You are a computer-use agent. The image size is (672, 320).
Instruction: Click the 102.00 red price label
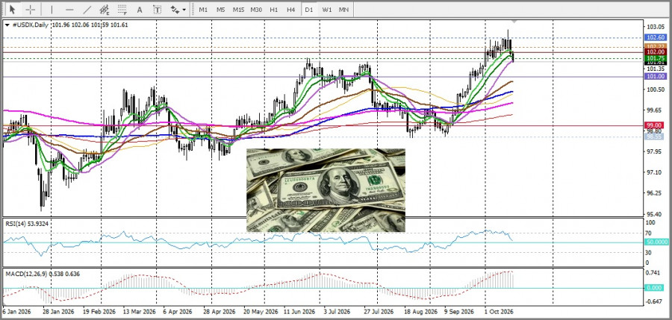click(x=656, y=51)
